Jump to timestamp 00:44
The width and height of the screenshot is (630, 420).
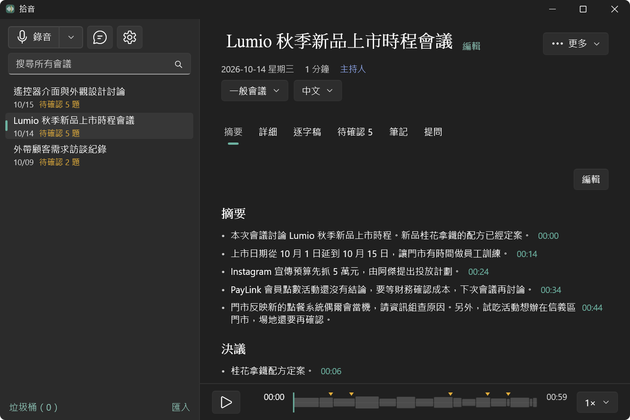[592, 308]
